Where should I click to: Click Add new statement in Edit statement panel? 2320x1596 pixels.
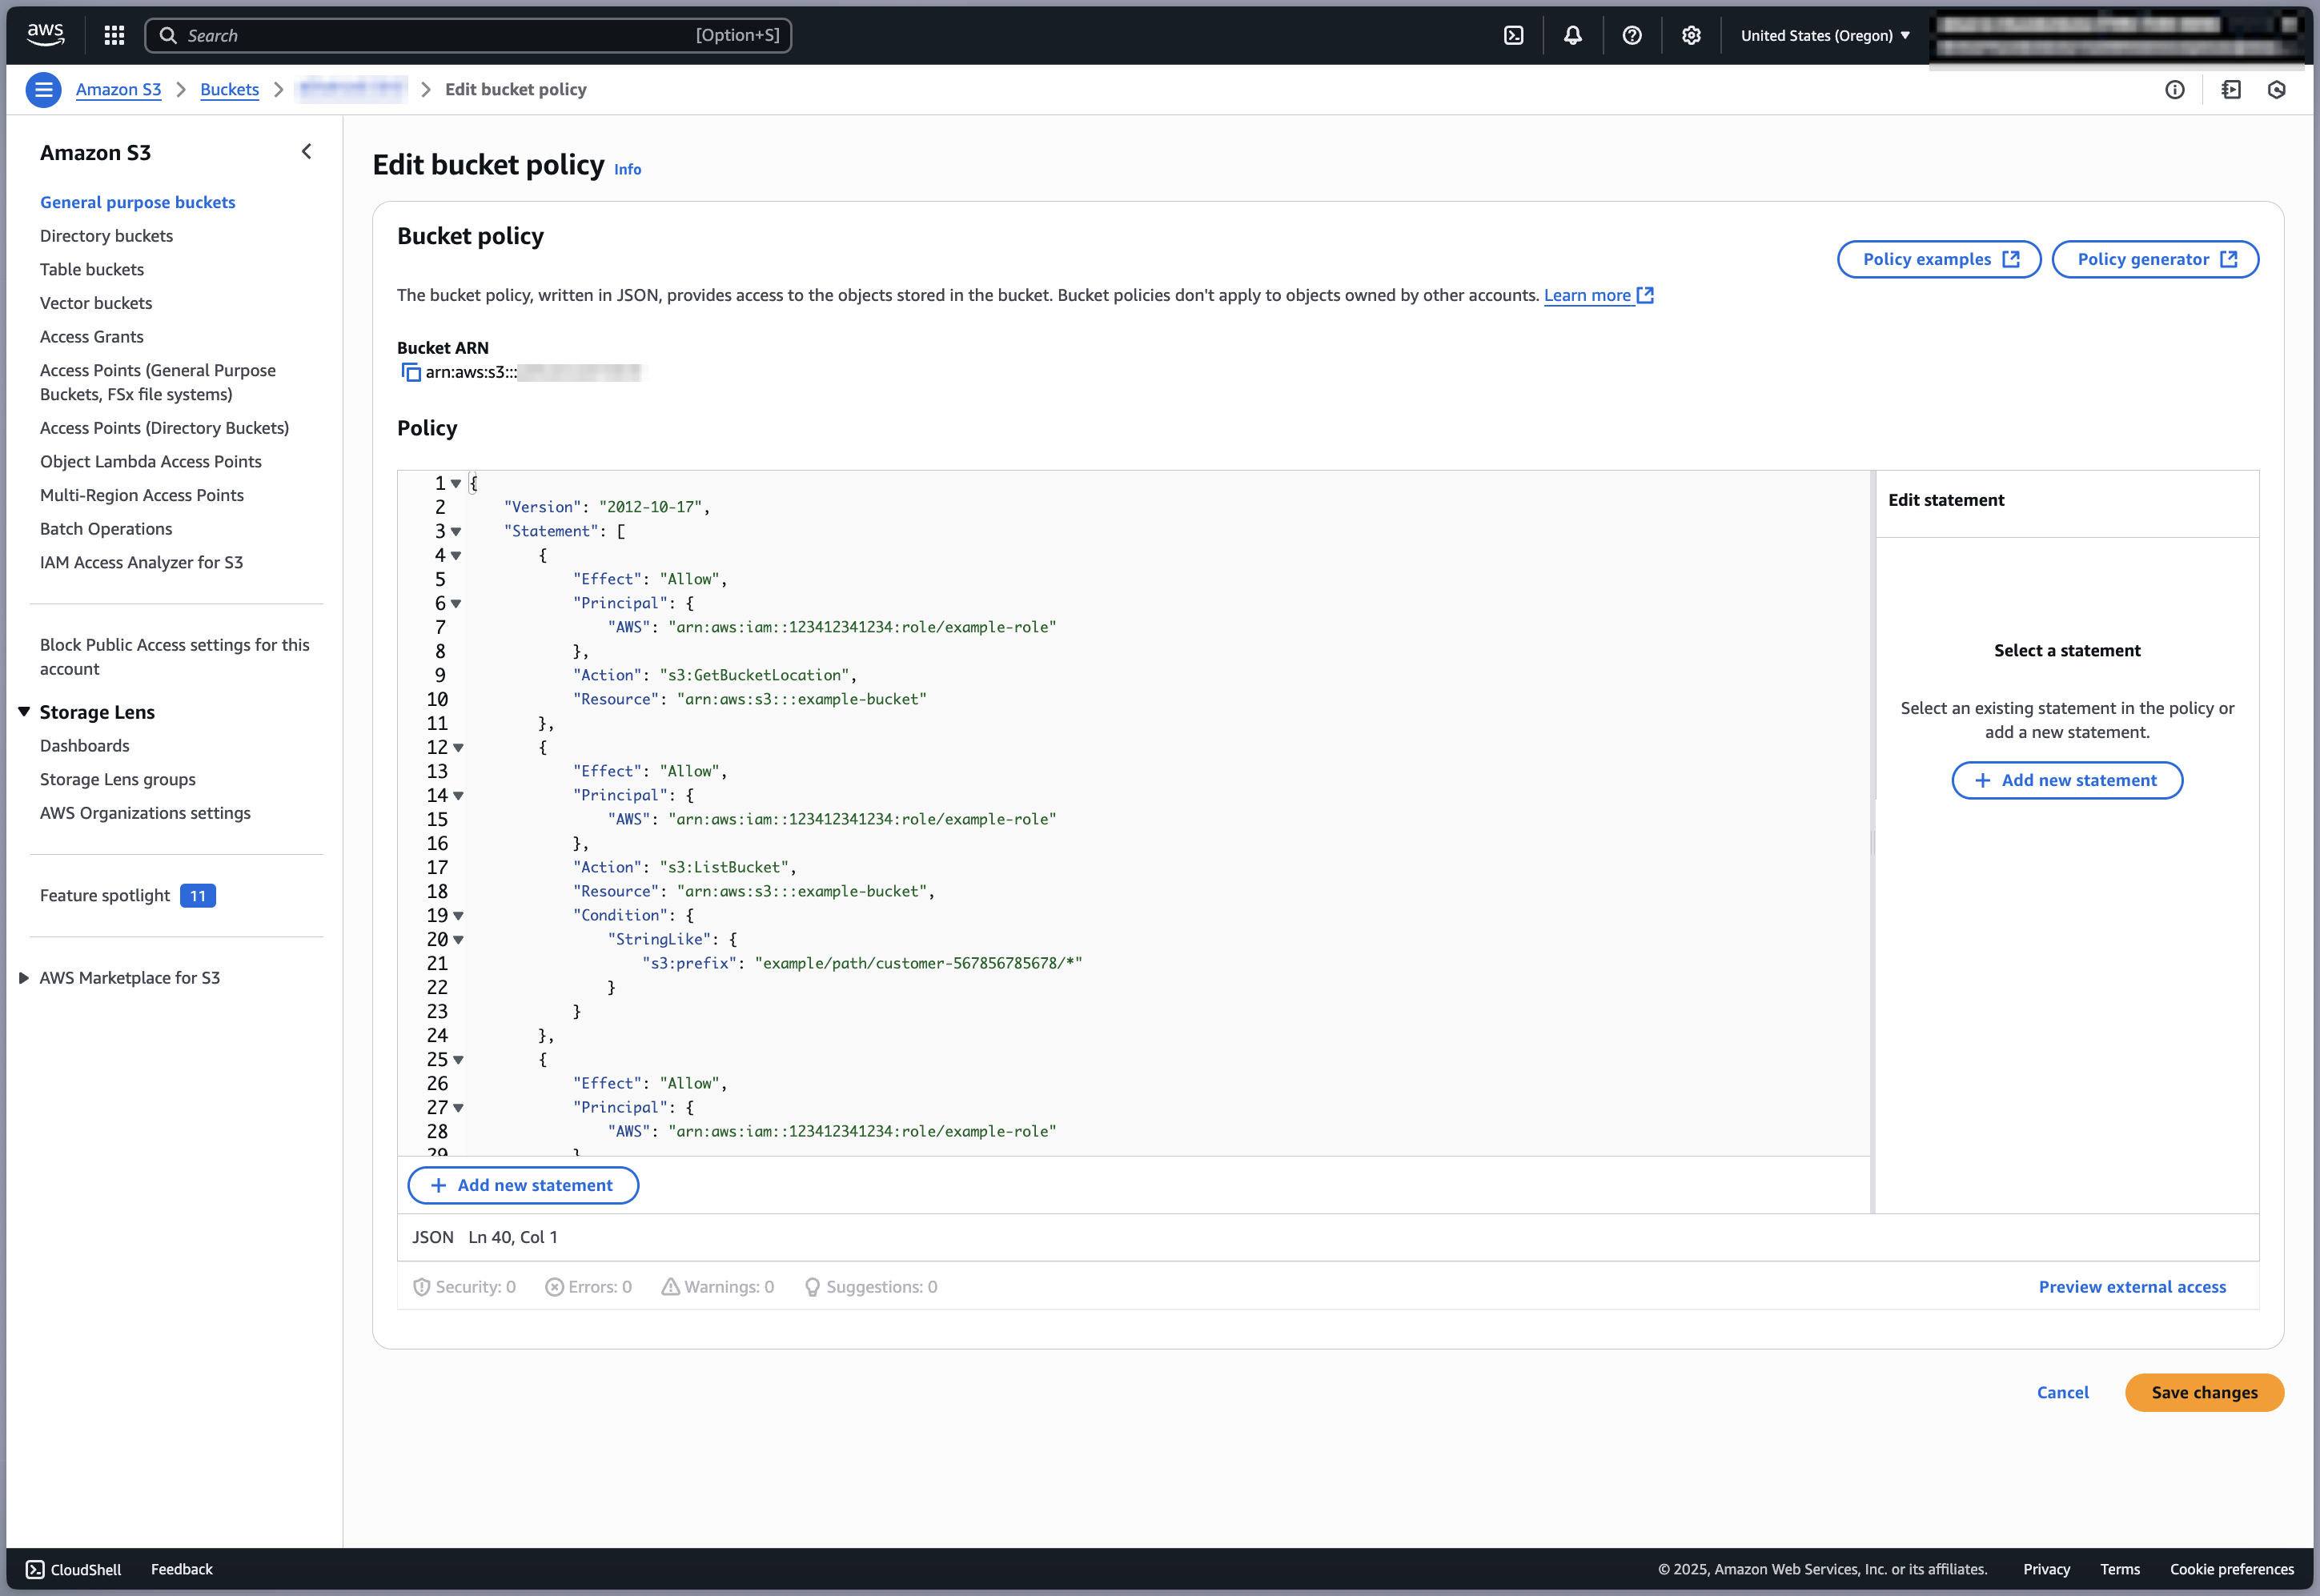pos(2067,780)
